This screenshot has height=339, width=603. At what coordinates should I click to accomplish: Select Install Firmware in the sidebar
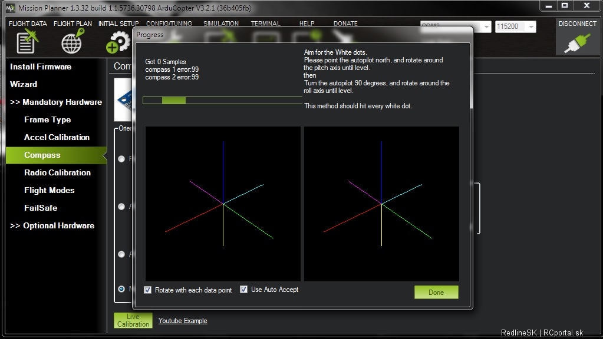[x=41, y=67]
